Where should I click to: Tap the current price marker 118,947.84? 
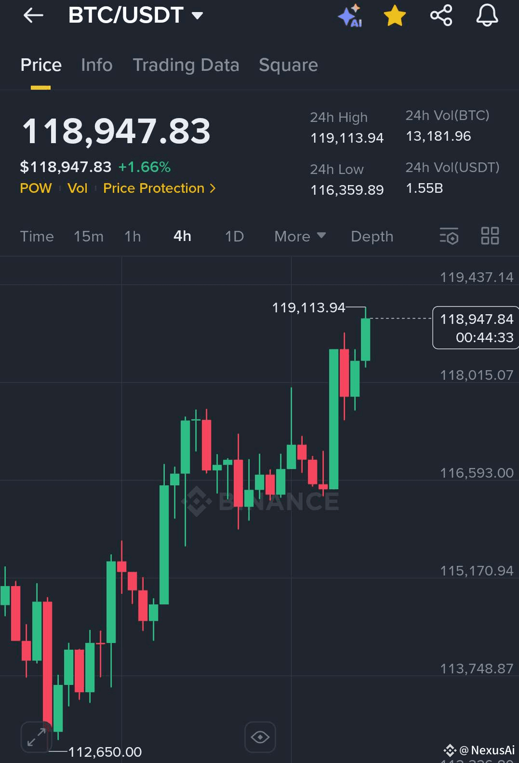tap(476, 328)
